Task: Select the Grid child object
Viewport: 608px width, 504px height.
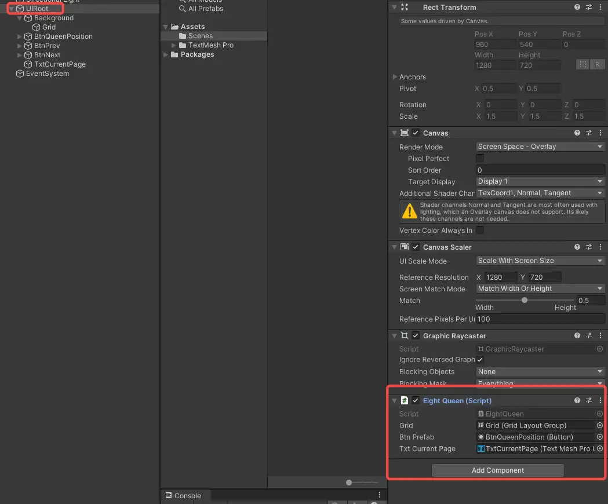Action: coord(49,27)
